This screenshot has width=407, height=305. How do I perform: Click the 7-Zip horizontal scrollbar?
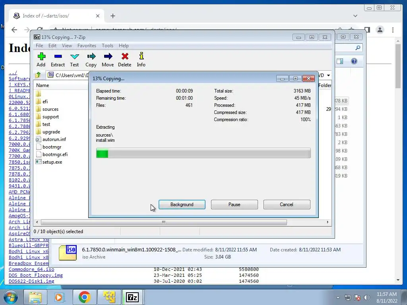point(164,222)
